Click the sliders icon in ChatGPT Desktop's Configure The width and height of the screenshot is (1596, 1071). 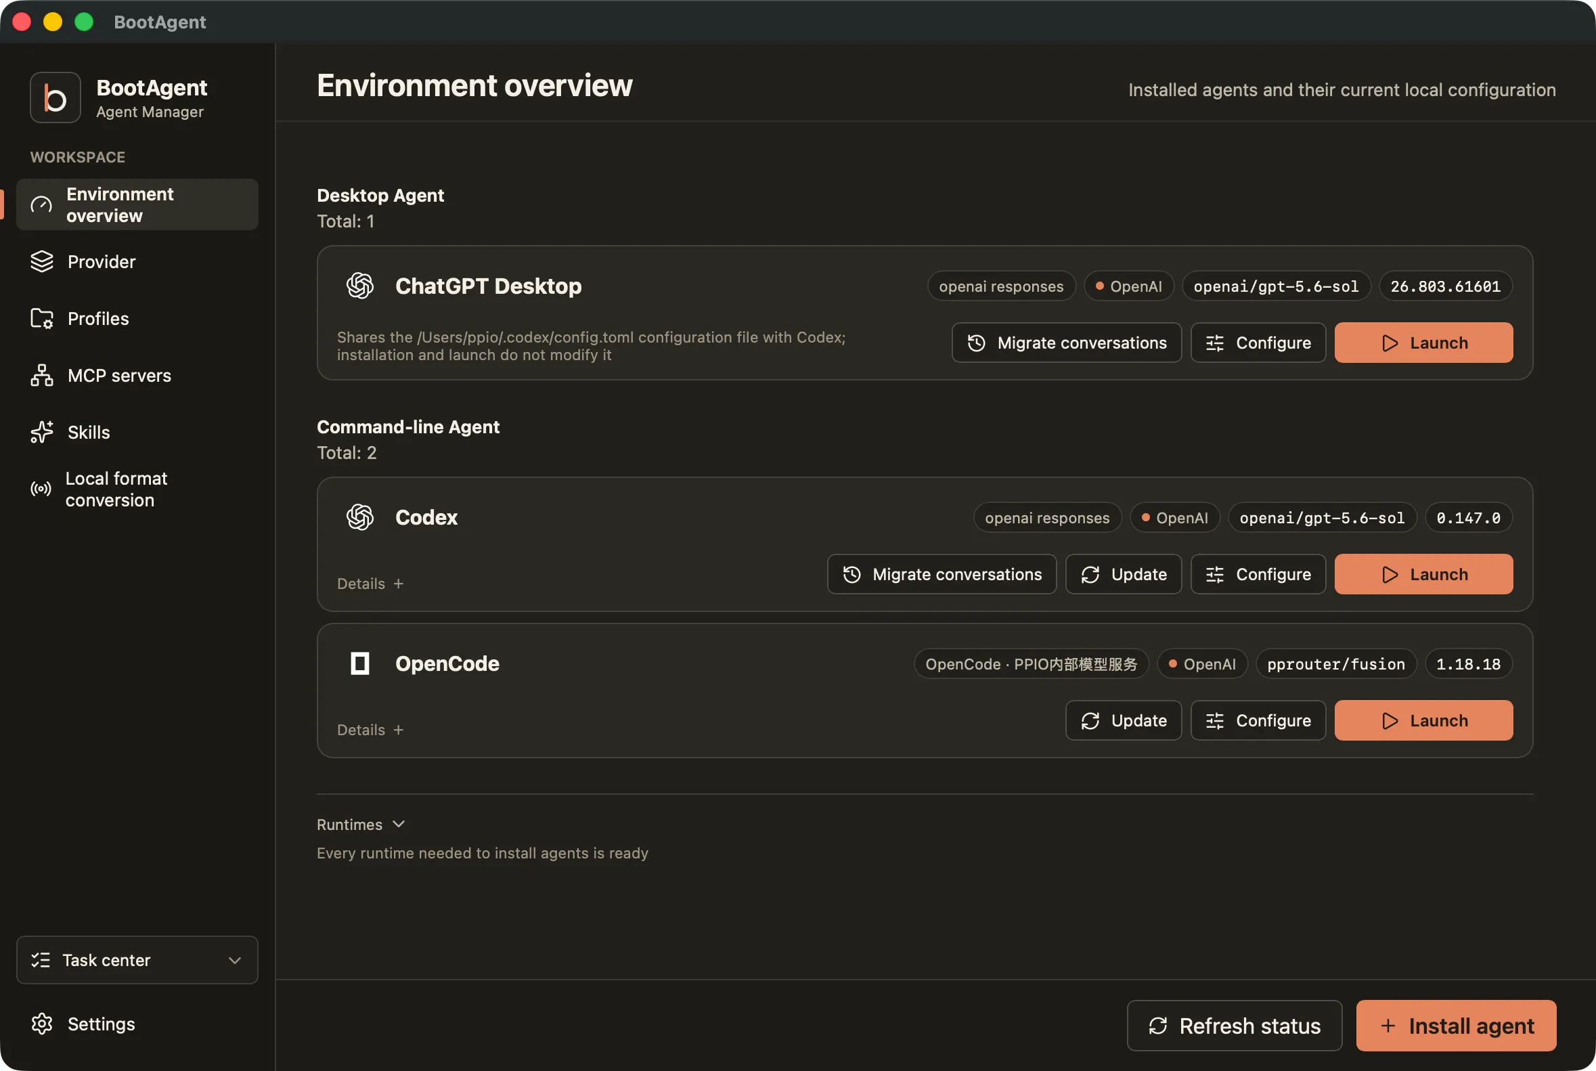(1215, 343)
